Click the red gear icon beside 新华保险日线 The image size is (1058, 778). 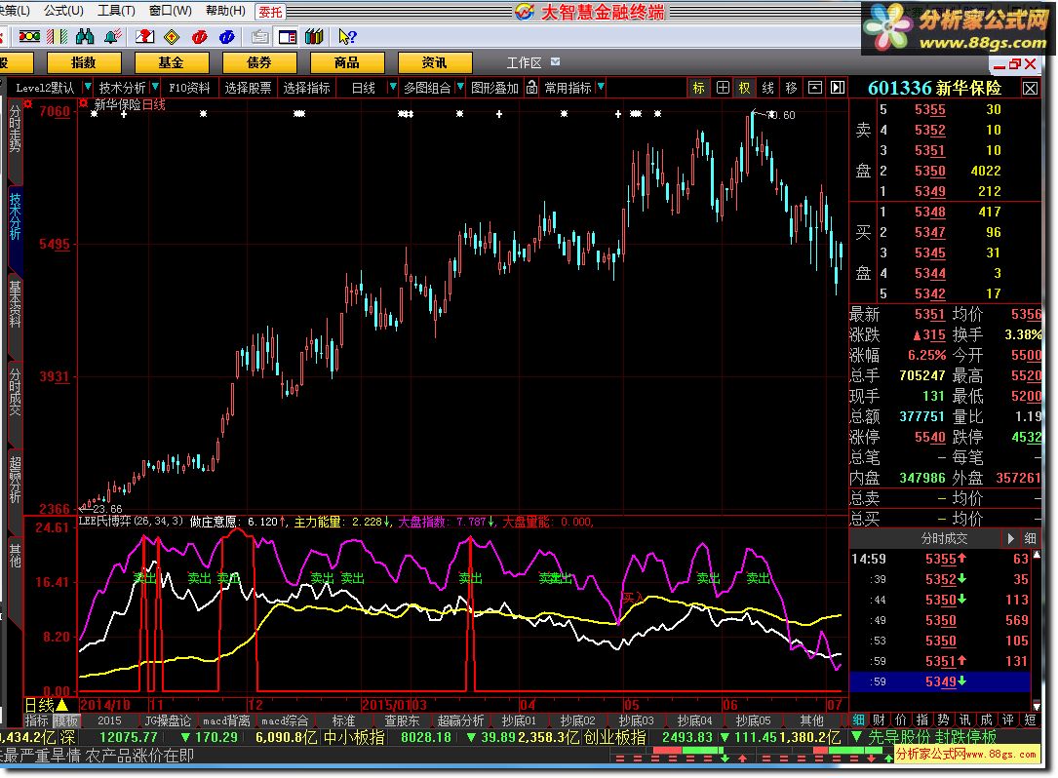(84, 103)
